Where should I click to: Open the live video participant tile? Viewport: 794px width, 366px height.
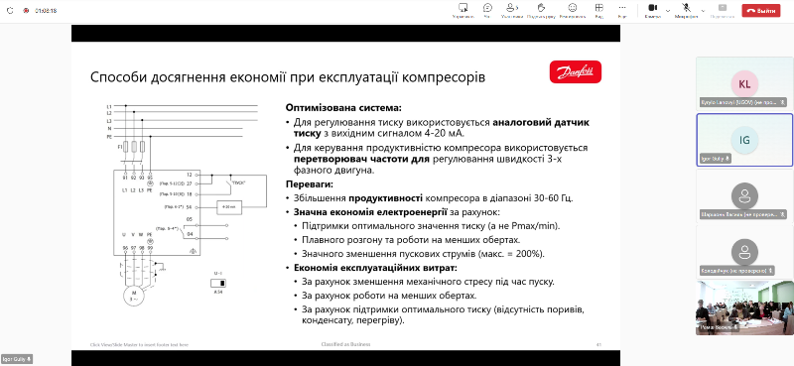[x=744, y=307]
